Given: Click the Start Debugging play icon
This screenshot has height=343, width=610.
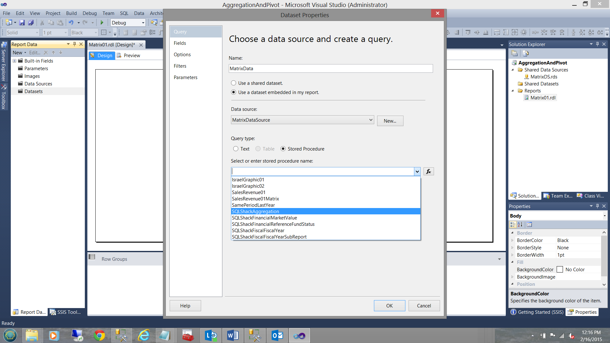Looking at the screenshot, I should (x=102, y=23).
